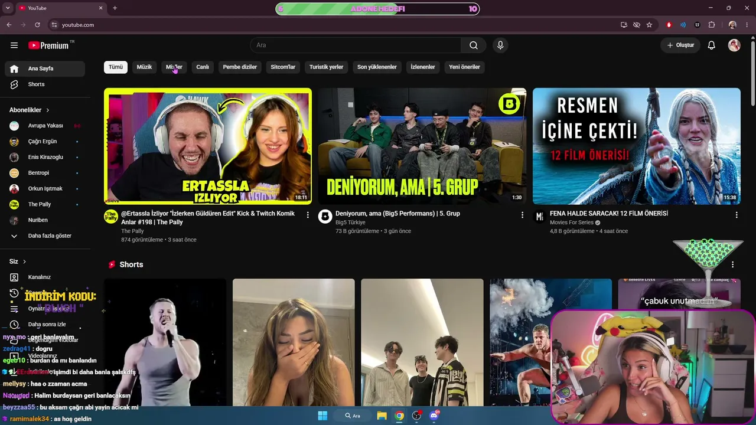The image size is (756, 425).
Task: Open the Chrome tab search dropdown
Action: [8, 8]
